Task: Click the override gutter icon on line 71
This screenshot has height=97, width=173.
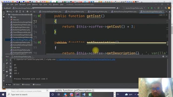Action: (39, 16)
